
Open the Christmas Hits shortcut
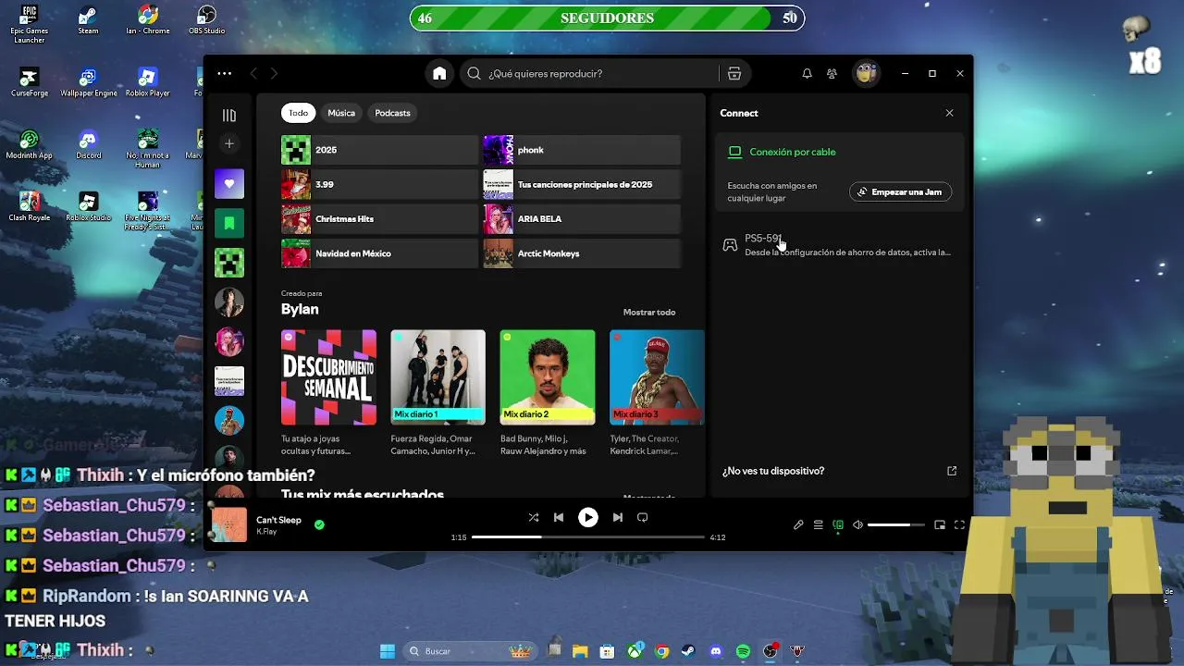point(379,219)
